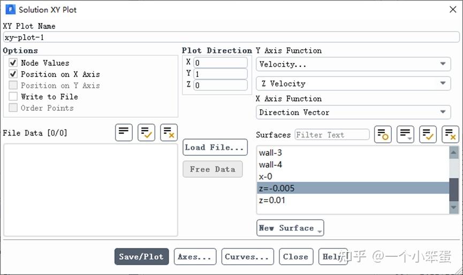Disable Position on X Axis checkbox
This screenshot has width=463, height=275.
pyautogui.click(x=13, y=74)
